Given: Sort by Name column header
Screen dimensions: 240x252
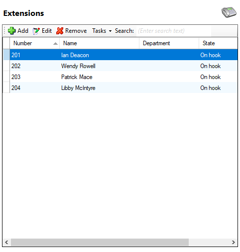Looking at the screenshot, I should tap(99, 43).
